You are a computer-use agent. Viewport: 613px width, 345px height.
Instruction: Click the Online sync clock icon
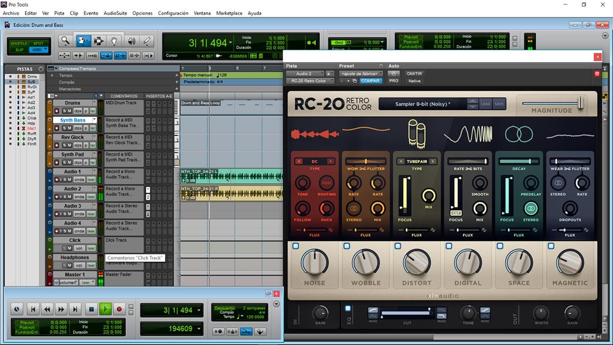16,309
